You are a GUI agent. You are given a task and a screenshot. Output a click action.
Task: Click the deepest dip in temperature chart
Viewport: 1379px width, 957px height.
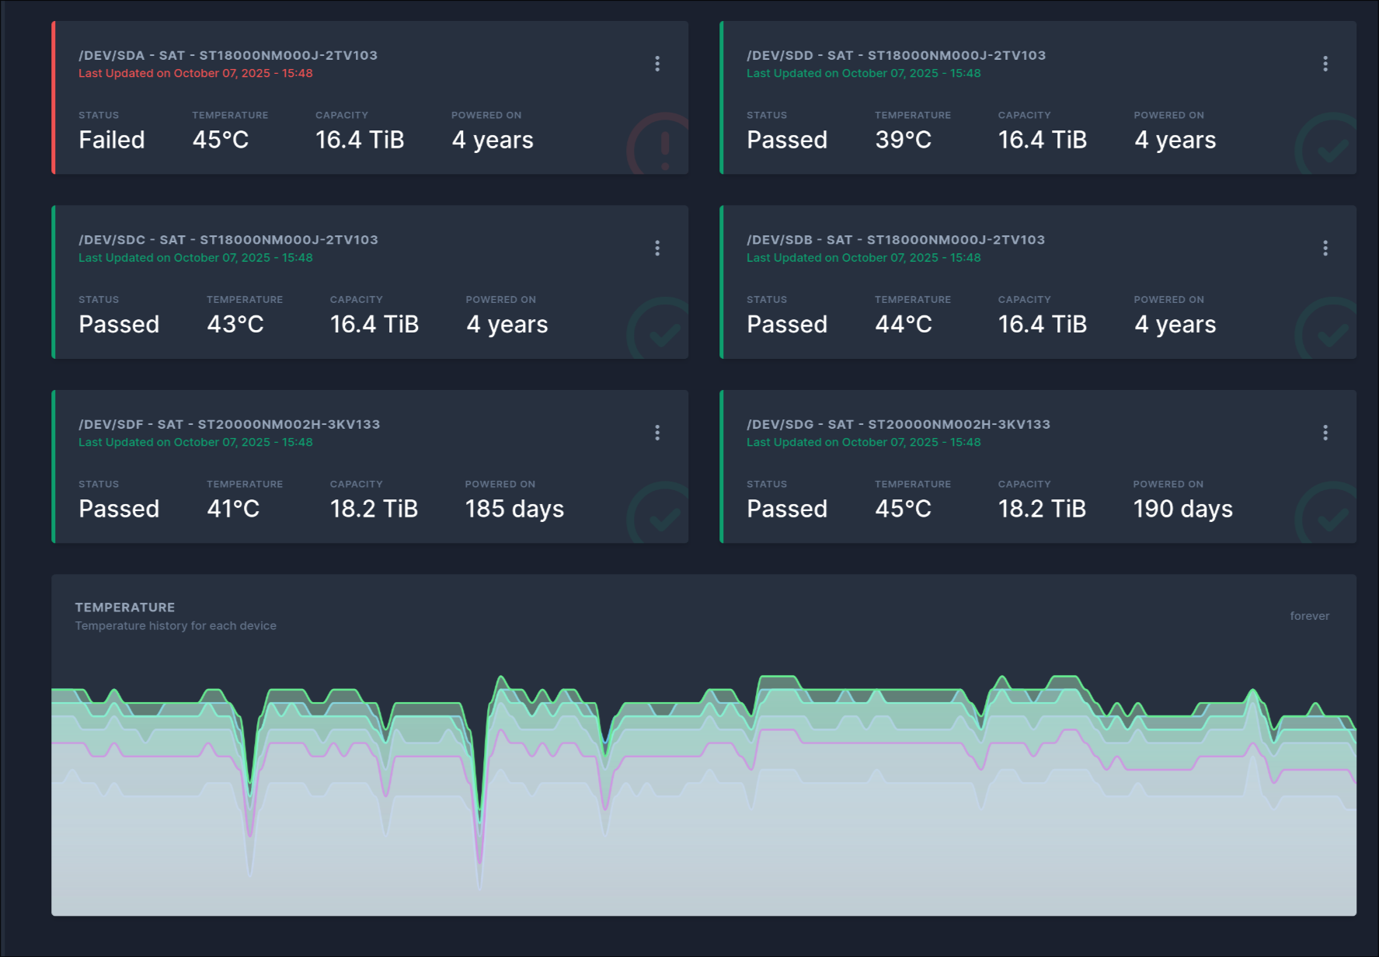479,878
